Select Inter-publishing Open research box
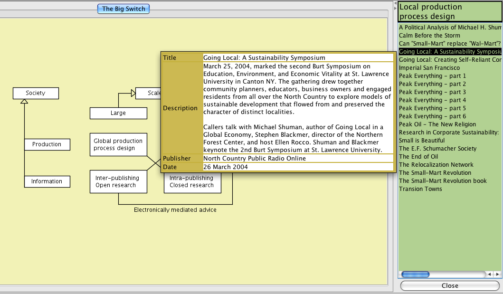503x294 pixels. pos(118,181)
